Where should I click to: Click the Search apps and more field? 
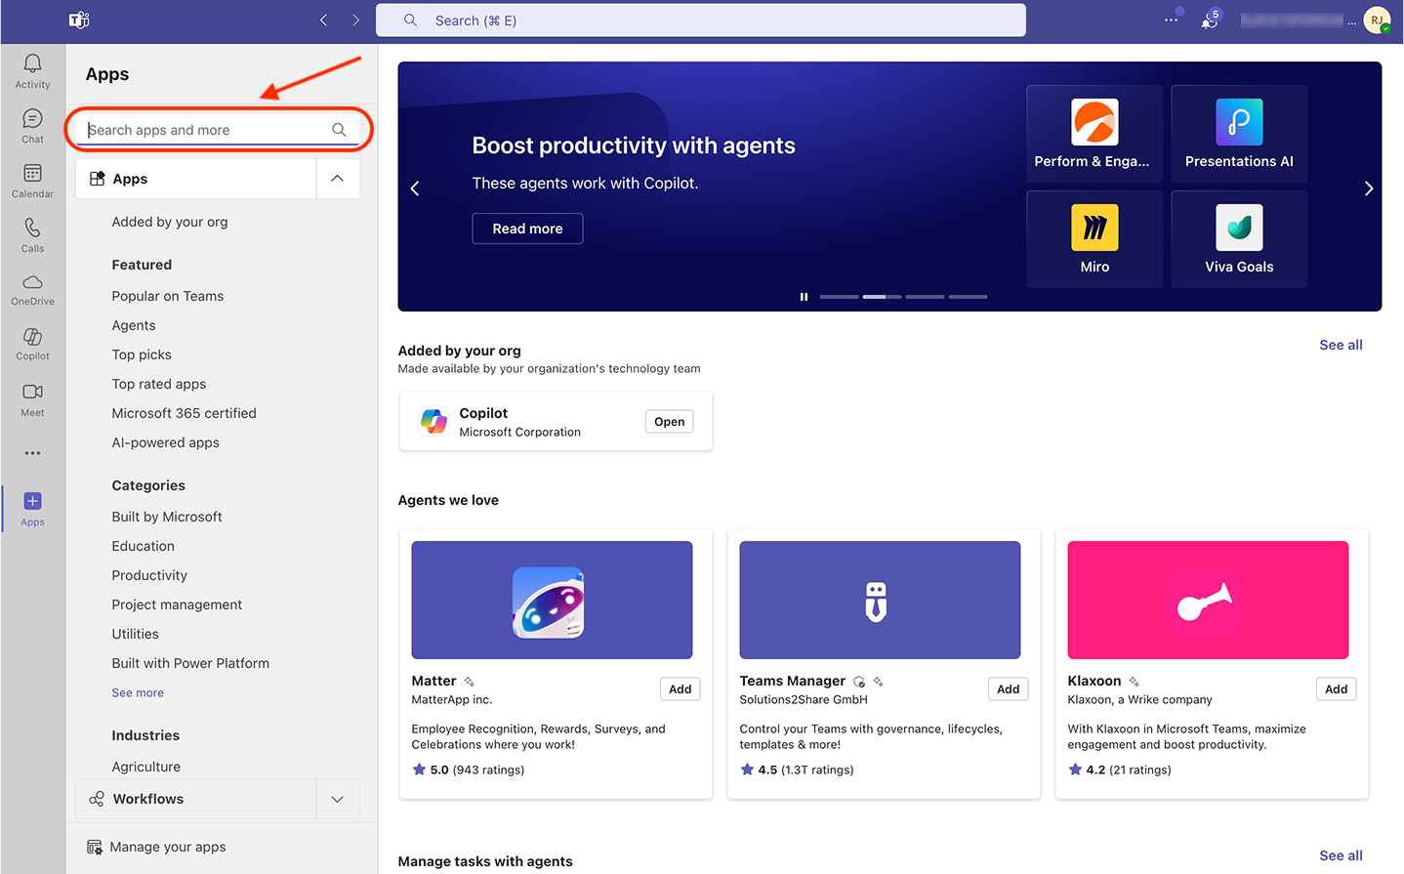pos(207,130)
